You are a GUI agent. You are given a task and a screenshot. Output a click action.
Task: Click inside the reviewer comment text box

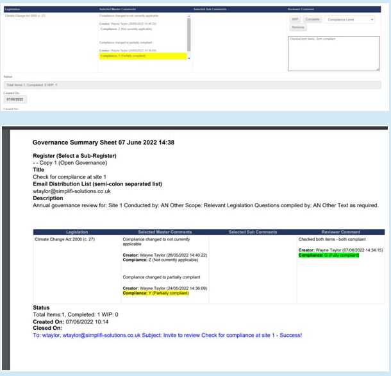333,53
